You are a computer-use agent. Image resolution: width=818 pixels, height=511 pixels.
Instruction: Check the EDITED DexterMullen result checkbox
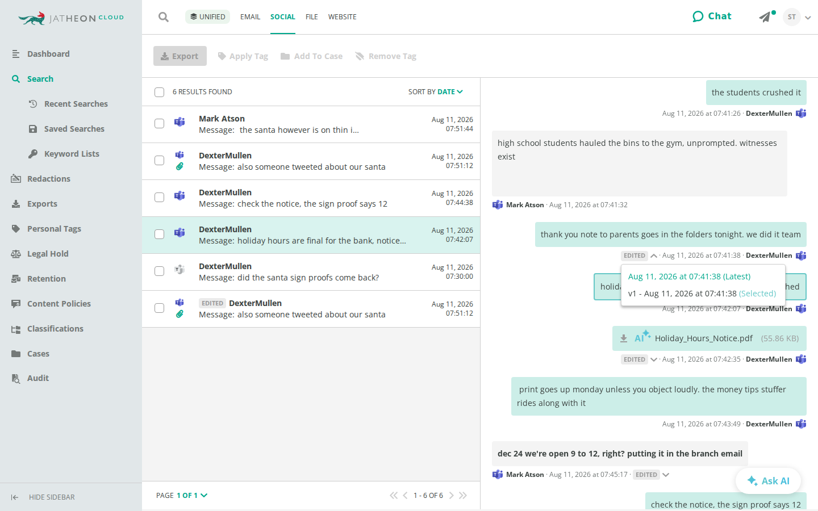point(160,308)
